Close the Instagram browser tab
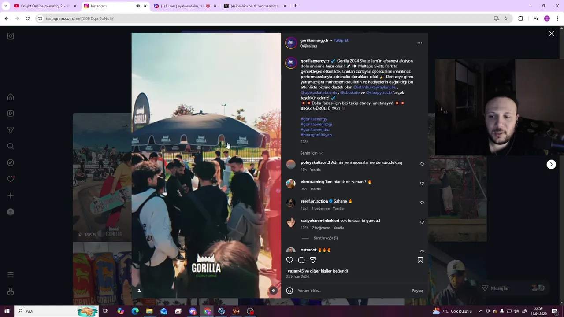The height and width of the screenshot is (317, 564). [x=145, y=6]
